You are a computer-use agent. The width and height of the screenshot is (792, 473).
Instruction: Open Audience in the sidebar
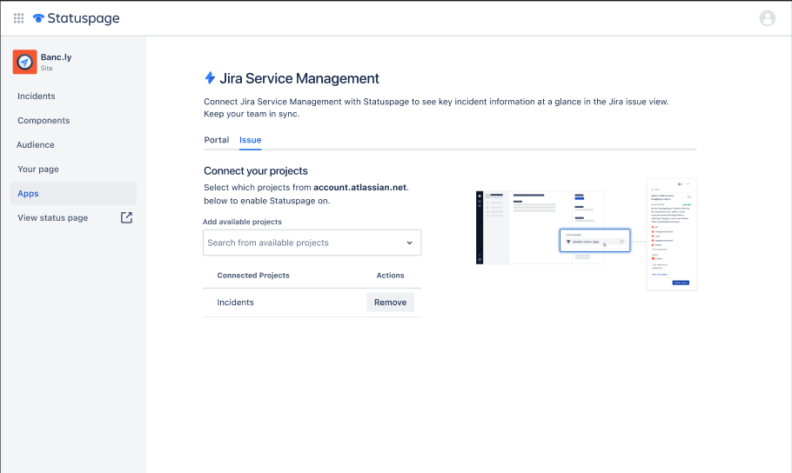pyautogui.click(x=36, y=145)
